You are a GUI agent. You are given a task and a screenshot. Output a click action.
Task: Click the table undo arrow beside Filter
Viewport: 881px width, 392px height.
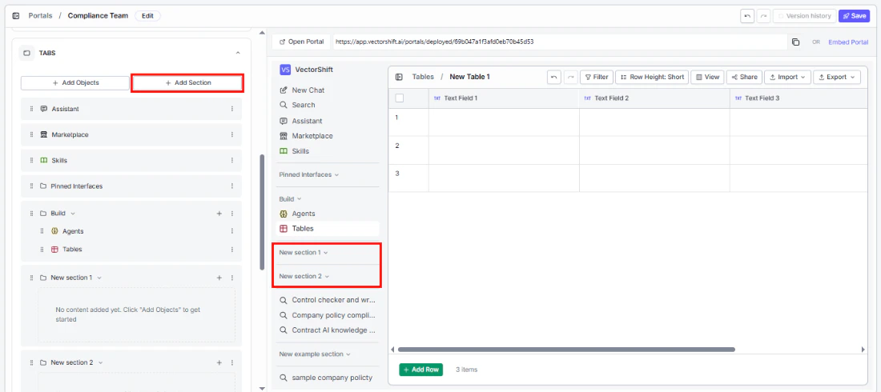click(x=554, y=77)
